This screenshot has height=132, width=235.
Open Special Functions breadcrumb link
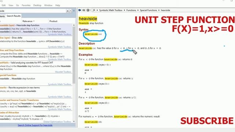(x=148, y=10)
